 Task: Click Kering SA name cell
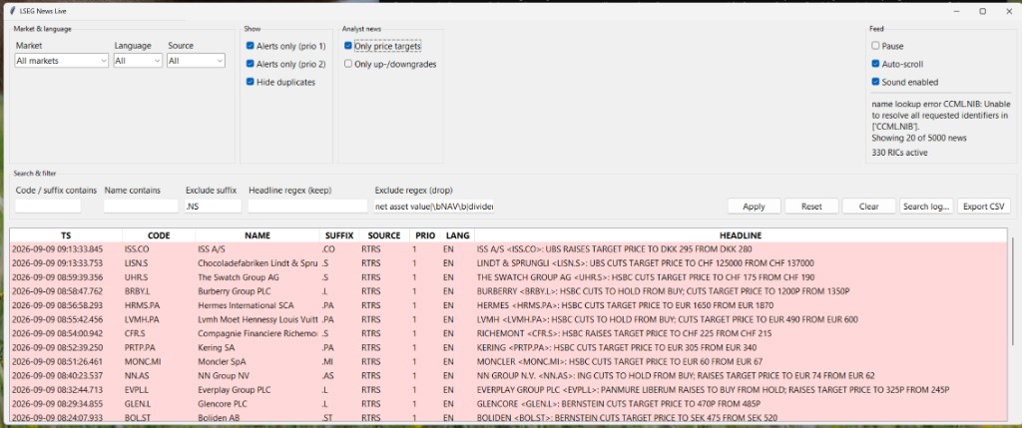pyautogui.click(x=257, y=347)
